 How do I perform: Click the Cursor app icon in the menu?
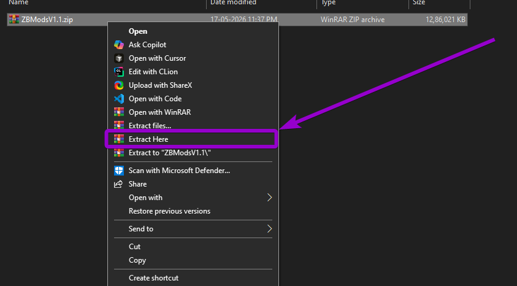119,58
